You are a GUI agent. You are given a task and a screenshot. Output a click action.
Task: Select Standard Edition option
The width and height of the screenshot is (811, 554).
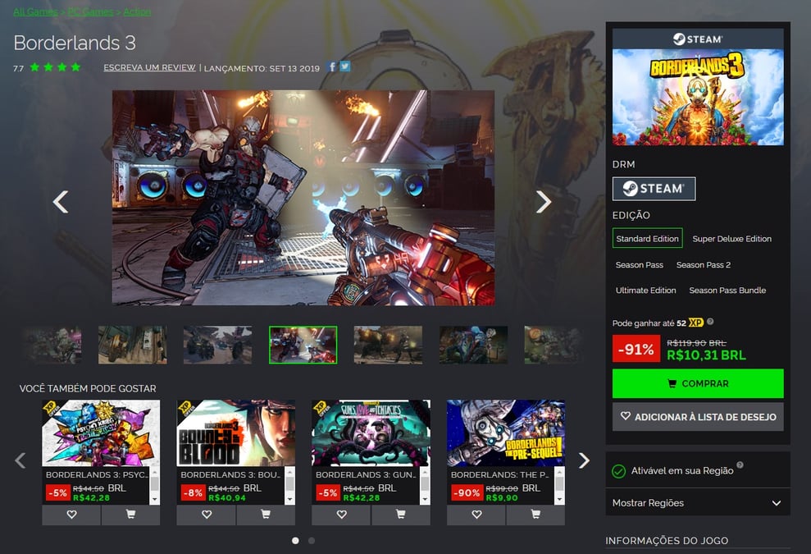[x=647, y=238]
